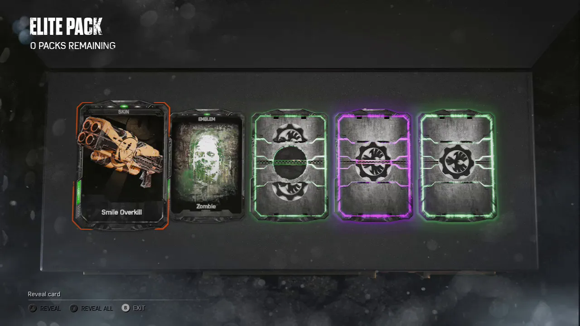The width and height of the screenshot is (580, 326).
Task: Choose the REVEAL ALL option
Action: 97,308
